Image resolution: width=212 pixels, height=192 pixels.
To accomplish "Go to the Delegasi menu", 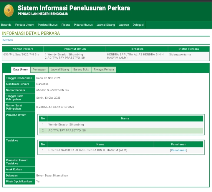I will [138, 25].
